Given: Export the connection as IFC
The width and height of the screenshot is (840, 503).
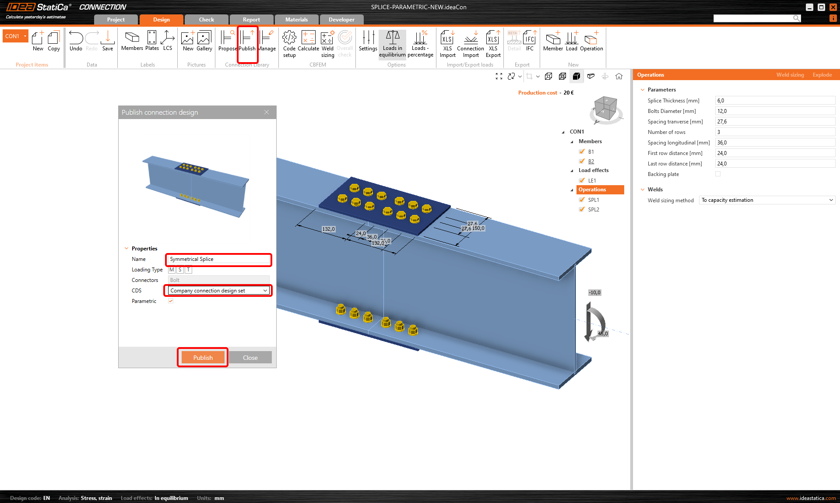Looking at the screenshot, I should click(x=529, y=42).
